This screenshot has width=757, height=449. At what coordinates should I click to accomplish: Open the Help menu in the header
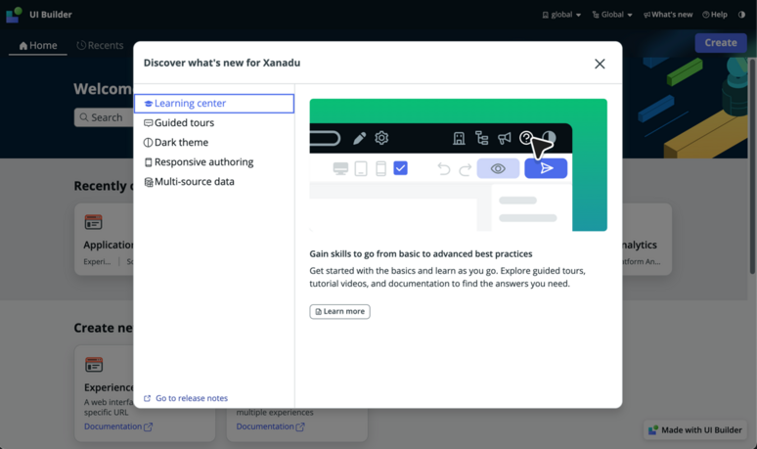(715, 15)
